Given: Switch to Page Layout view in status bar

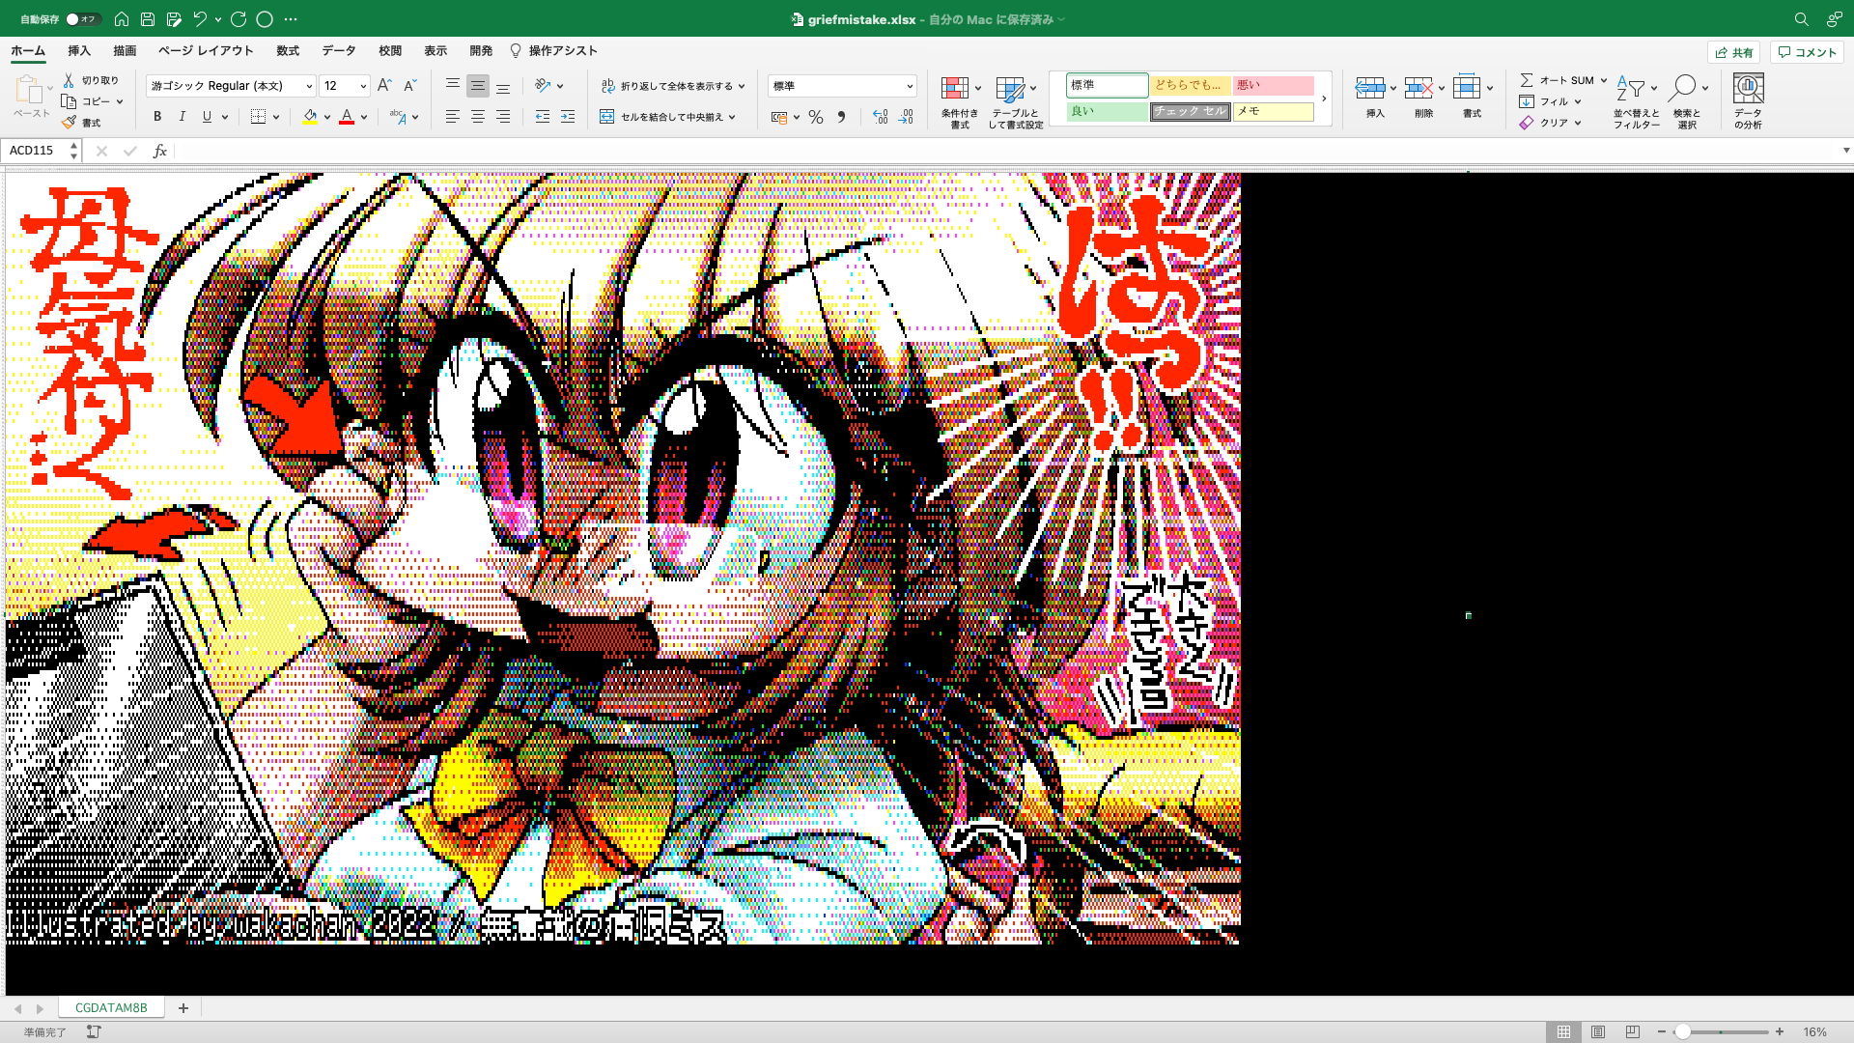Looking at the screenshot, I should tap(1598, 1032).
